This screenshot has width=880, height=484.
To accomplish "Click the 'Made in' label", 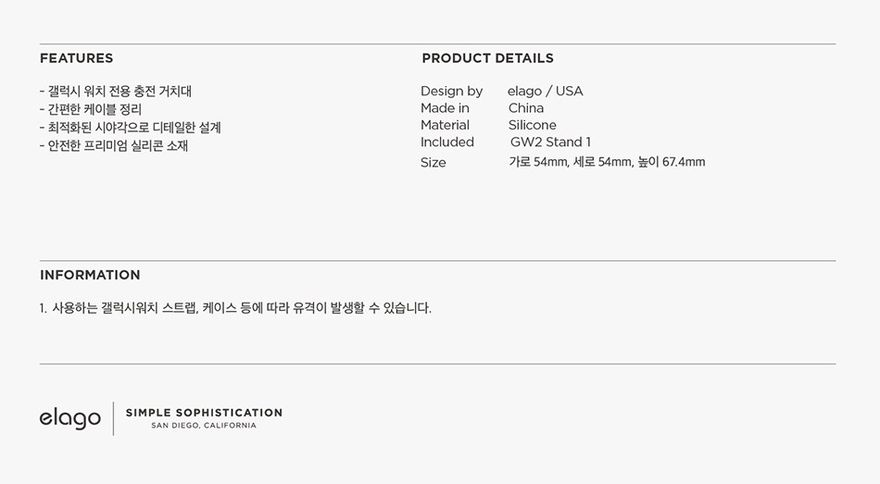I will [445, 108].
